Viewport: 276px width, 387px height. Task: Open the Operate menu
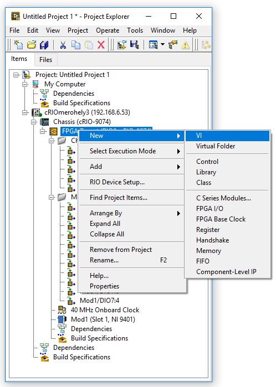click(x=108, y=30)
